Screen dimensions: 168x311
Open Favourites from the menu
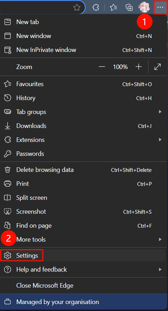(83, 84)
